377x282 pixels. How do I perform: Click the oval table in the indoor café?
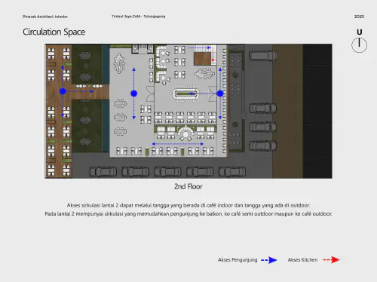185,93
